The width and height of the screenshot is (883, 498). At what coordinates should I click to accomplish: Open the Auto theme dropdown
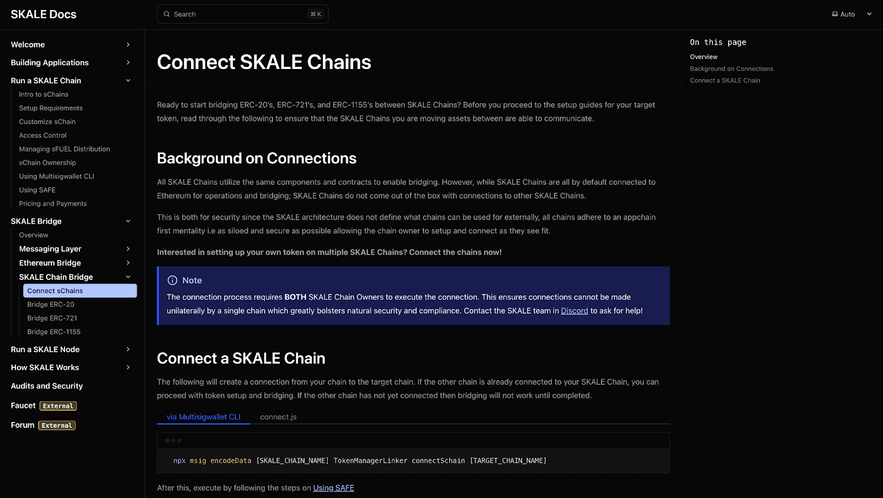pyautogui.click(x=869, y=14)
